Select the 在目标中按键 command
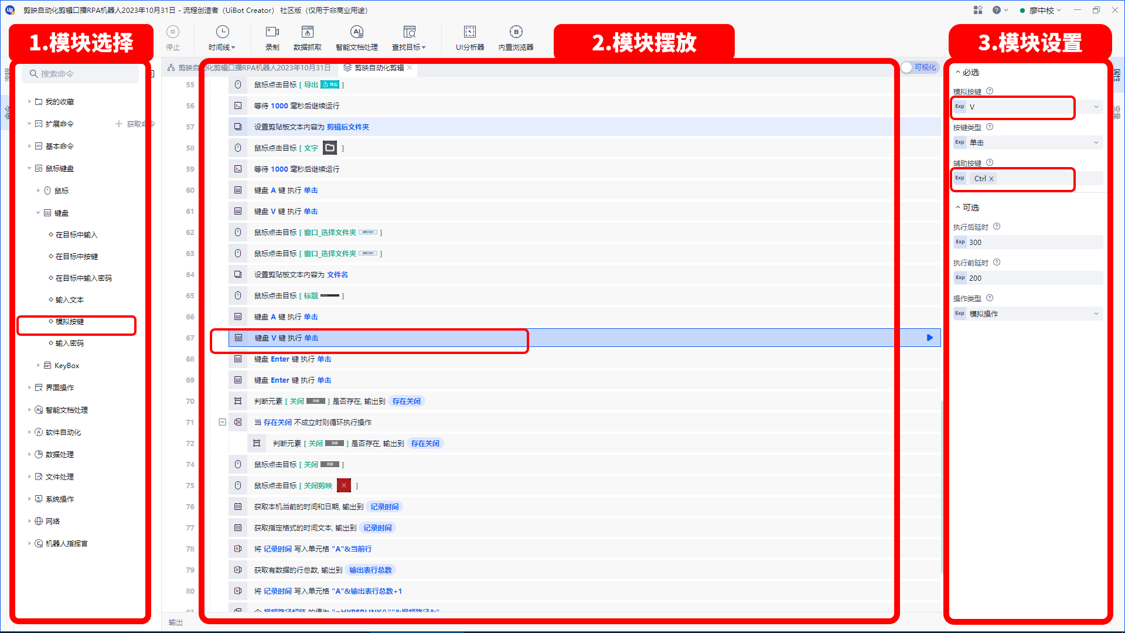Viewport: 1125px width, 633px height. point(77,256)
